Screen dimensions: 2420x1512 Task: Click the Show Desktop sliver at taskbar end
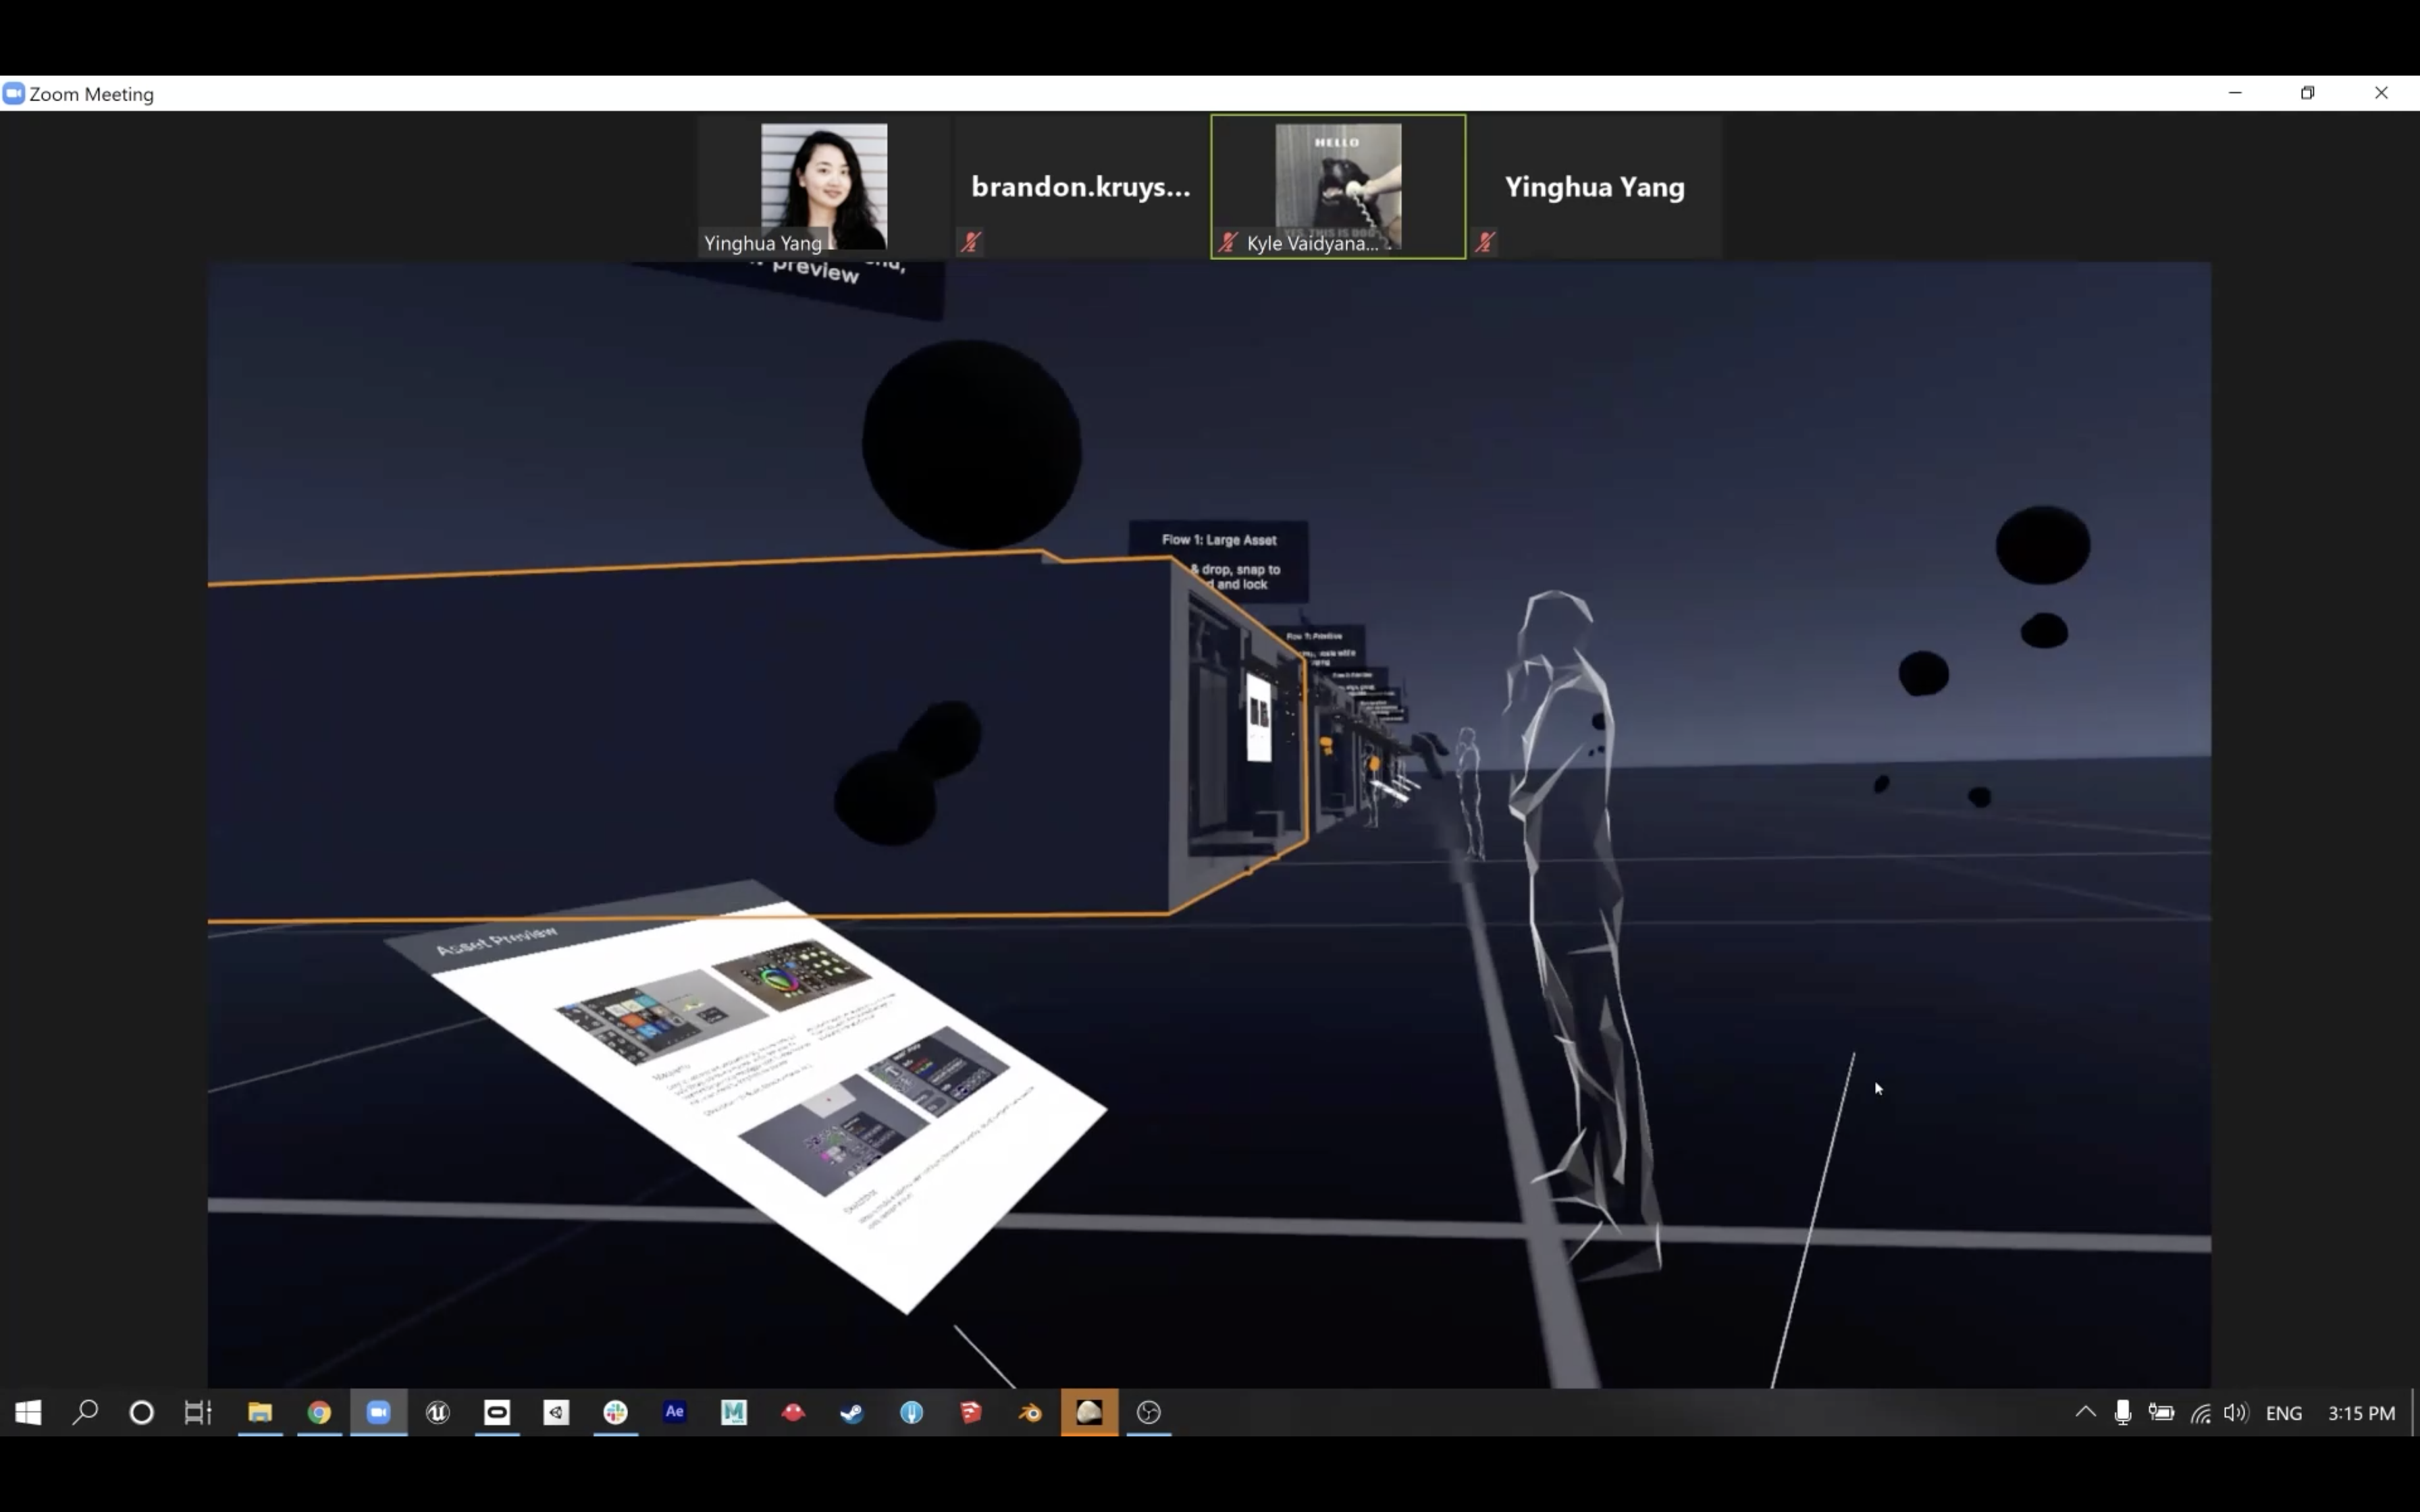pyautogui.click(x=2415, y=1412)
